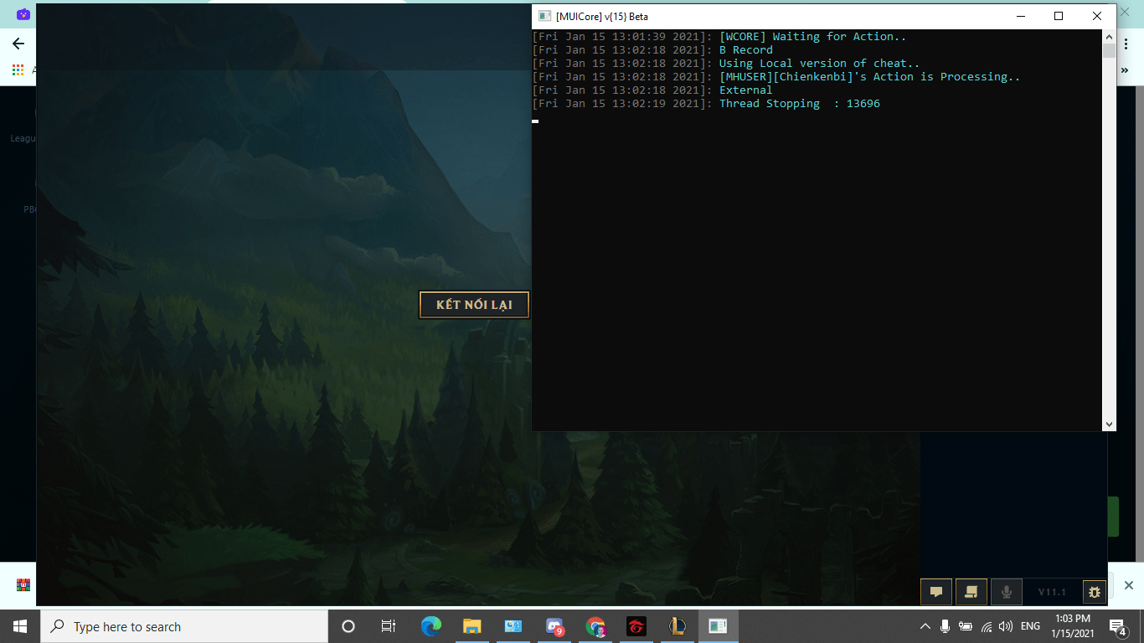Focus the Type here to search box
1144x643 pixels.
tap(184, 626)
